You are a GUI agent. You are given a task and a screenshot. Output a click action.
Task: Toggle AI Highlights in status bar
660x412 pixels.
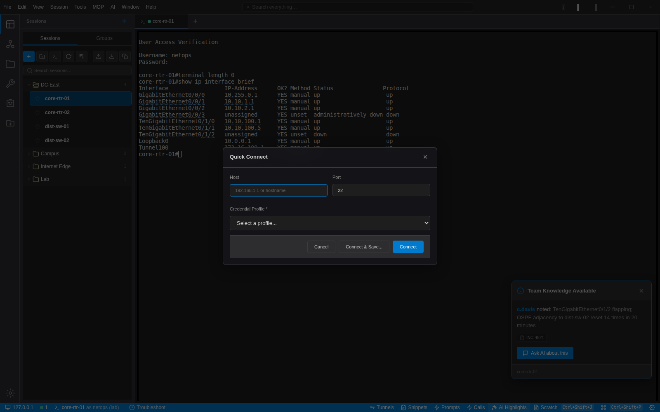point(509,407)
